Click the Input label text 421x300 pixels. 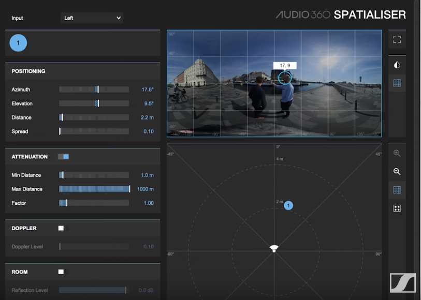point(17,18)
